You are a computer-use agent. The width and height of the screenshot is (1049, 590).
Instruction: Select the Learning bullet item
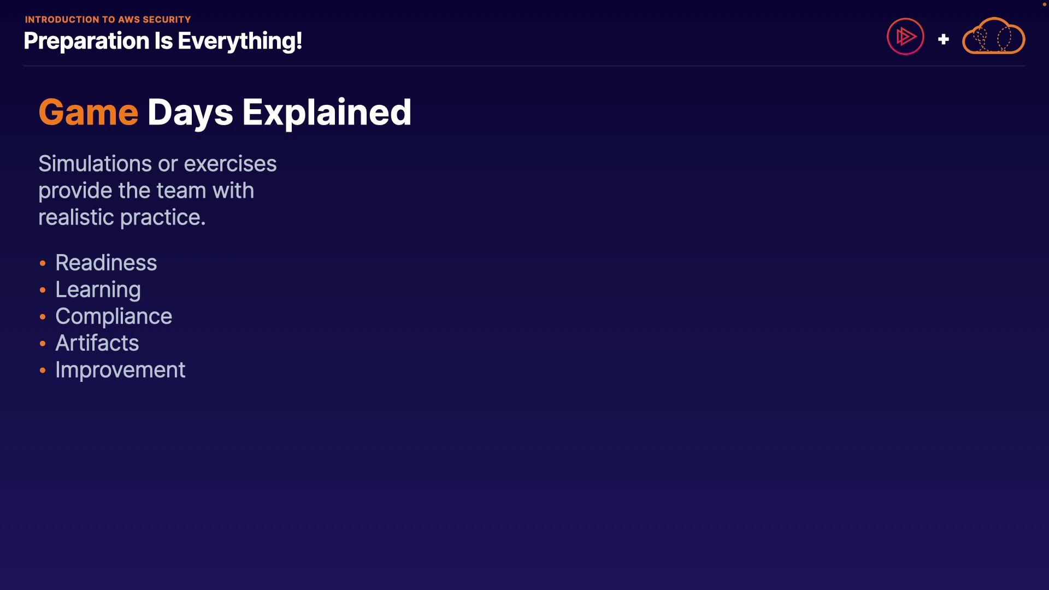98,290
